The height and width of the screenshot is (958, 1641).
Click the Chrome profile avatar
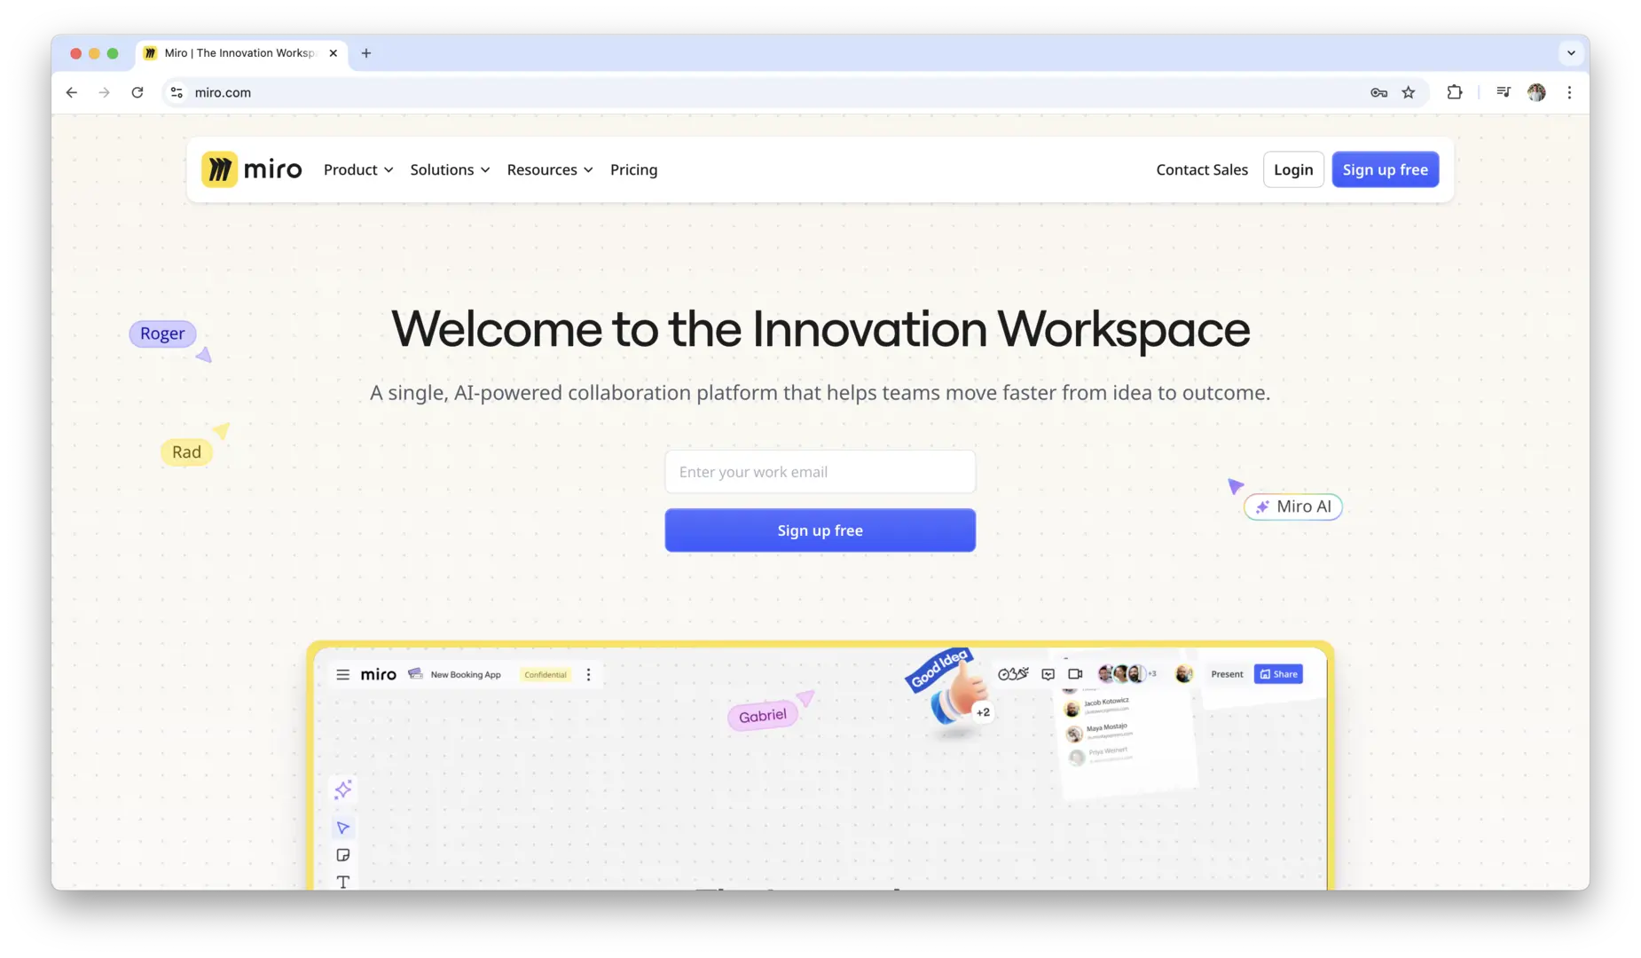pos(1536,92)
